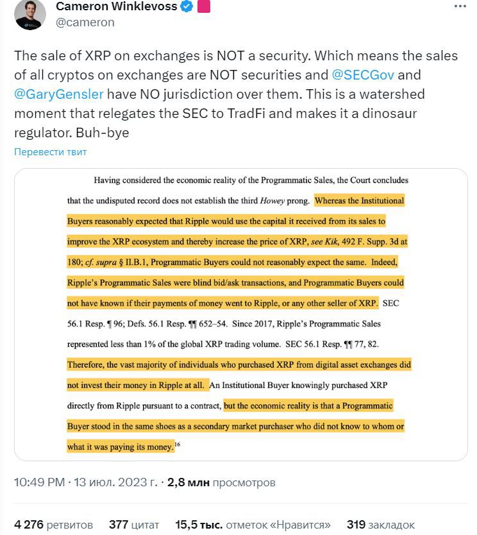Click the Cameron Winklevoss display name
477x535 pixels.
point(116,7)
